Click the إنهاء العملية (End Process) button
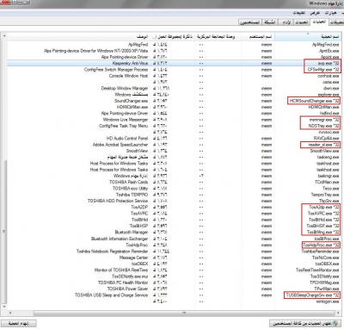 pyautogui.click(x=18, y=324)
